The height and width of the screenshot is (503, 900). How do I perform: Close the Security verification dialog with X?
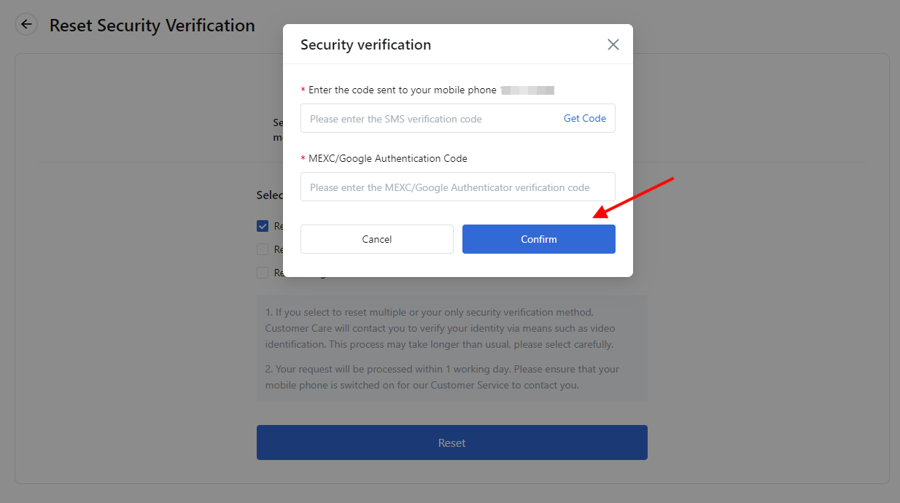click(613, 44)
